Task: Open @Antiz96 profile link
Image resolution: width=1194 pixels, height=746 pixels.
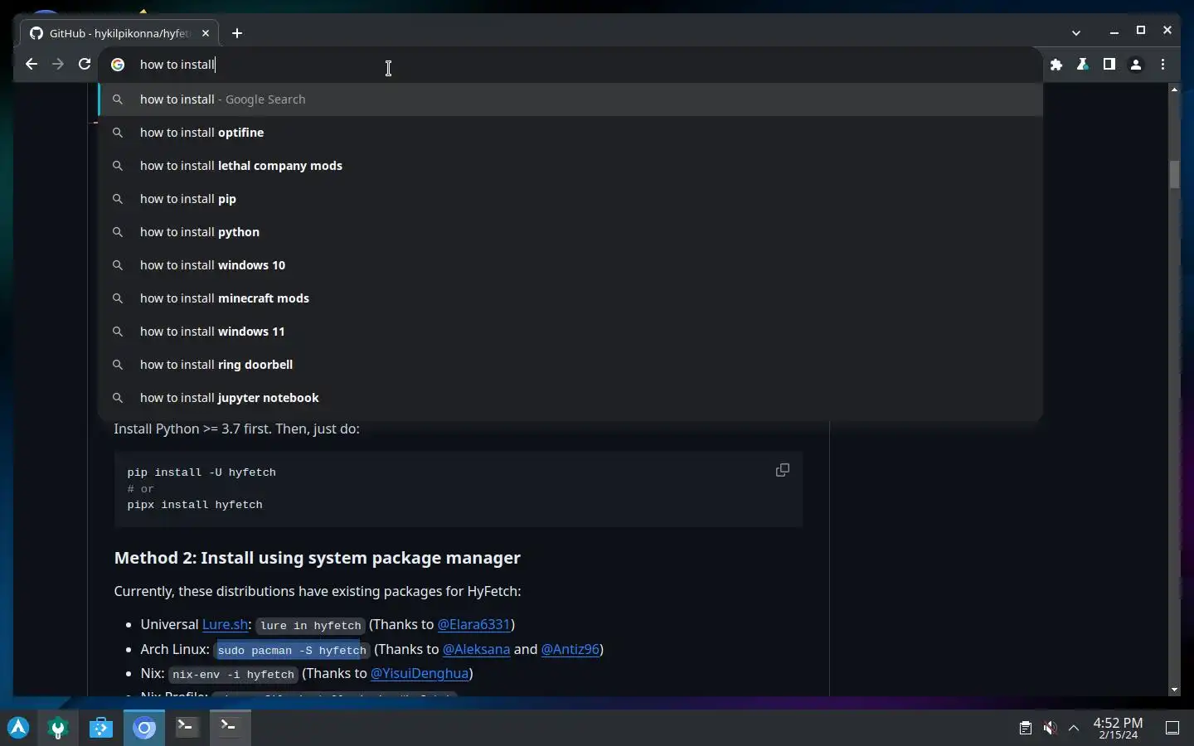Action: [570, 649]
